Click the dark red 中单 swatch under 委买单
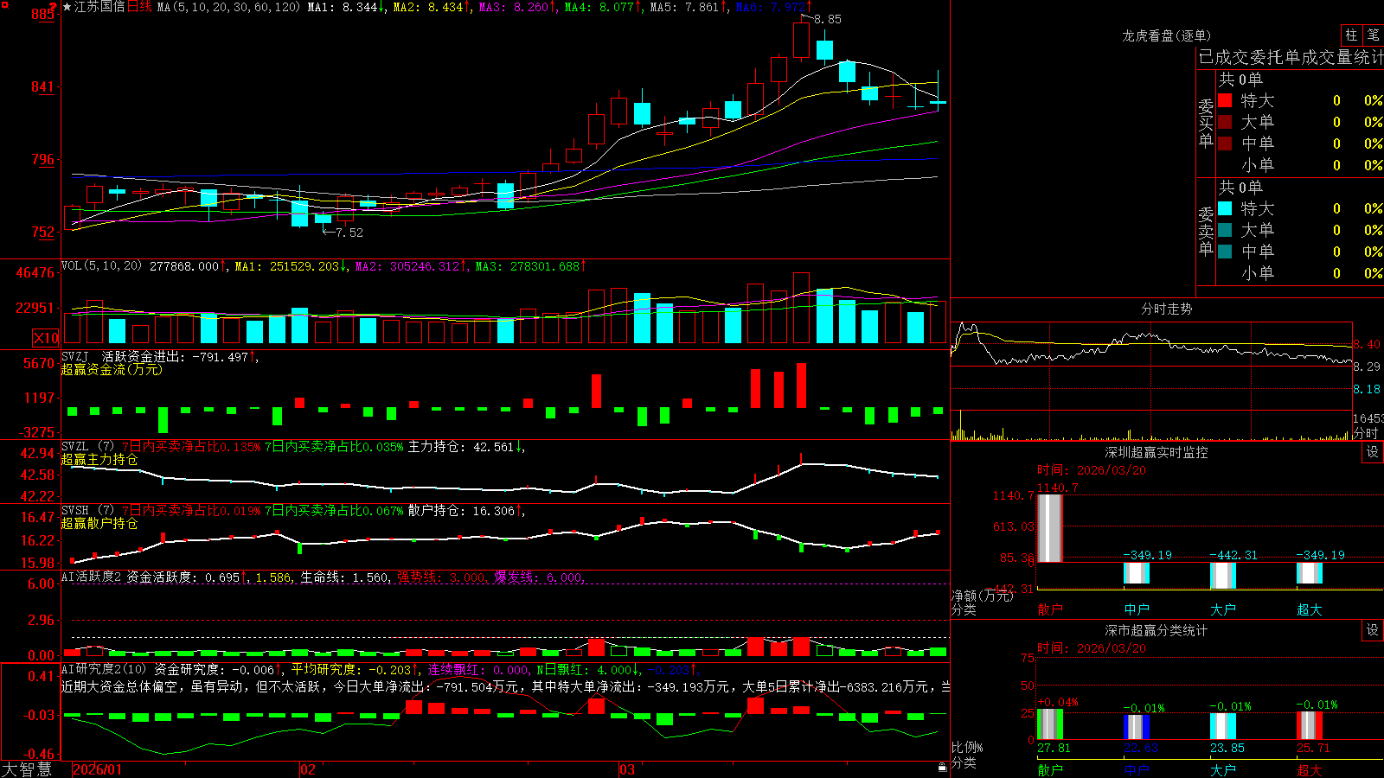 pos(1225,143)
